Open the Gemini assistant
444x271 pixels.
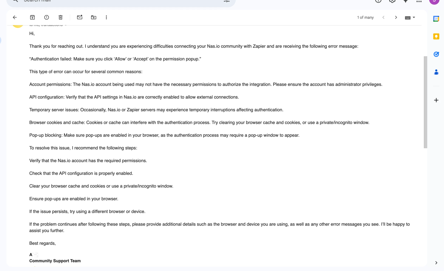405,1
